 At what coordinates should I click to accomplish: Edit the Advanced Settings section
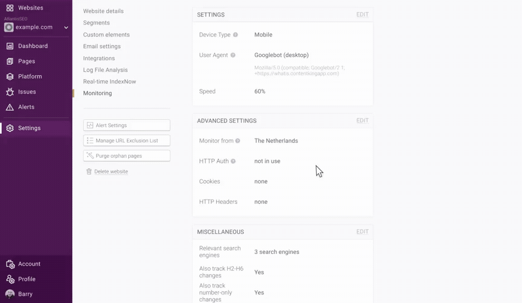coord(362,120)
